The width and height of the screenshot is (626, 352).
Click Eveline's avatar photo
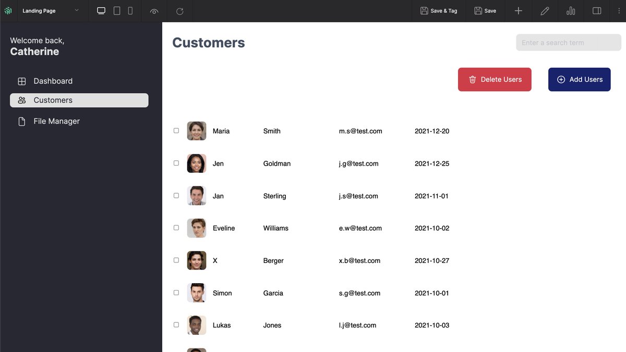tap(197, 228)
